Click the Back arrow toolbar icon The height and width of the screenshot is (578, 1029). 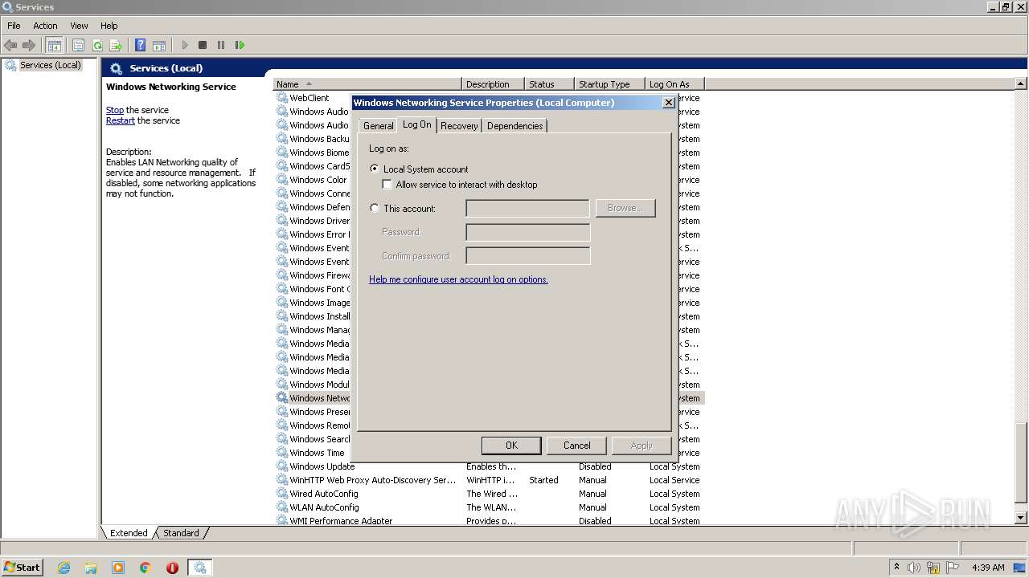point(10,45)
